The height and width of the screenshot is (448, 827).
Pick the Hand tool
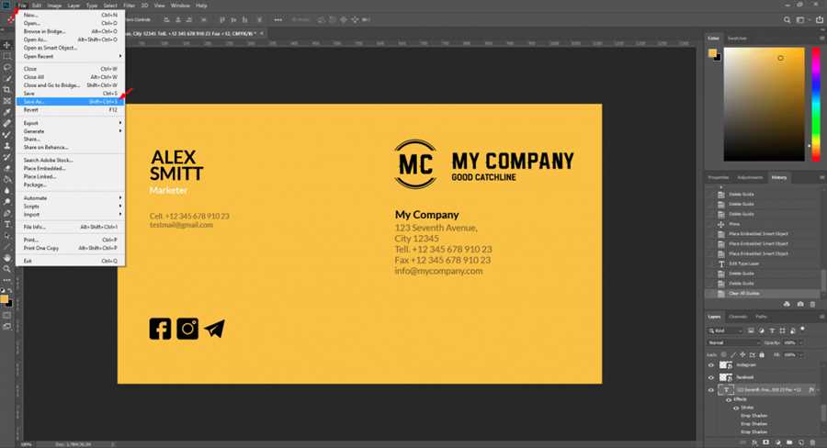click(6, 257)
